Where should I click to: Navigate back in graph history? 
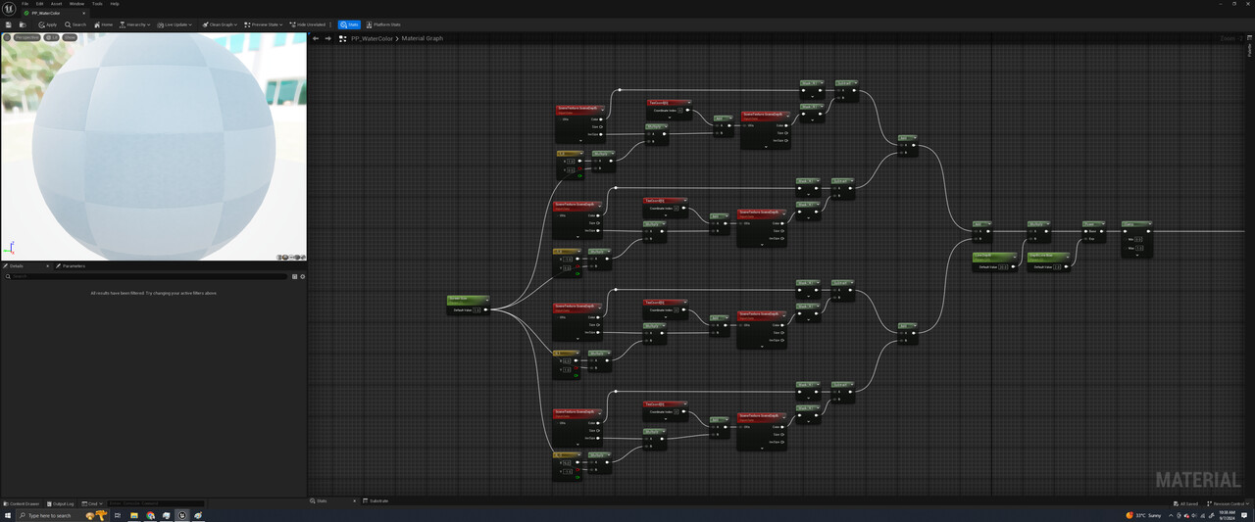tap(316, 38)
